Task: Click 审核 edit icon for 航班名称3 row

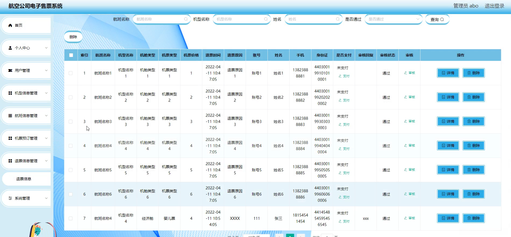Action: tap(406, 121)
